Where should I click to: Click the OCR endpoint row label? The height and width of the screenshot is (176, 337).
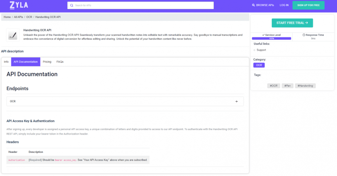(13, 101)
